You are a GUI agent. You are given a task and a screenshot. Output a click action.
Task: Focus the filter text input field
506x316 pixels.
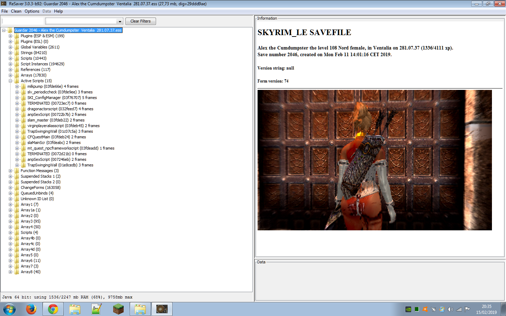23,21
